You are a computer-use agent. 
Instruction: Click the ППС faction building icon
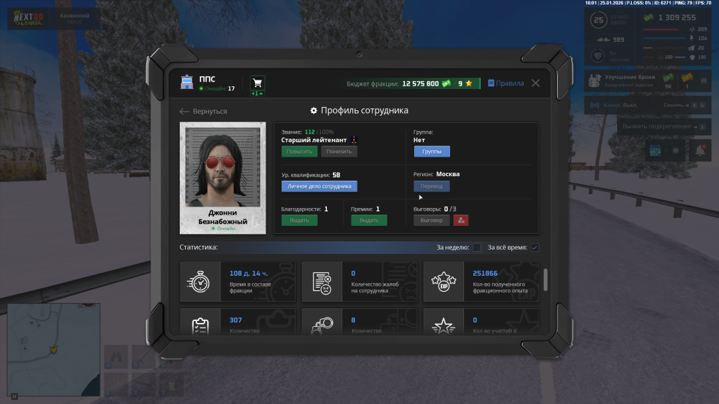click(x=186, y=83)
